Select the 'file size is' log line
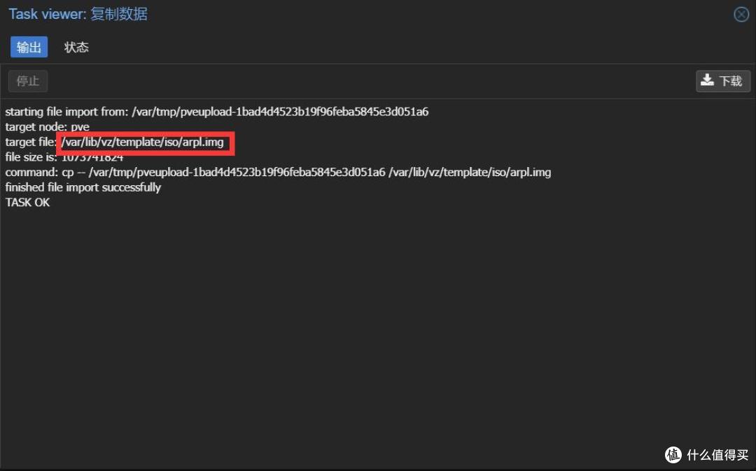The width and height of the screenshot is (756, 471). (64, 157)
